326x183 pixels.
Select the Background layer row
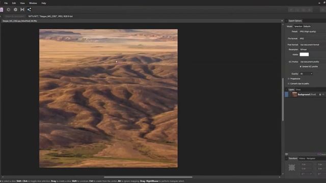click(306, 95)
